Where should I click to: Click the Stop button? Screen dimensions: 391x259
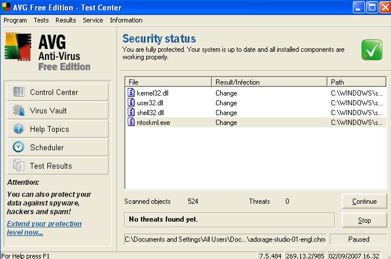pyautogui.click(x=364, y=220)
